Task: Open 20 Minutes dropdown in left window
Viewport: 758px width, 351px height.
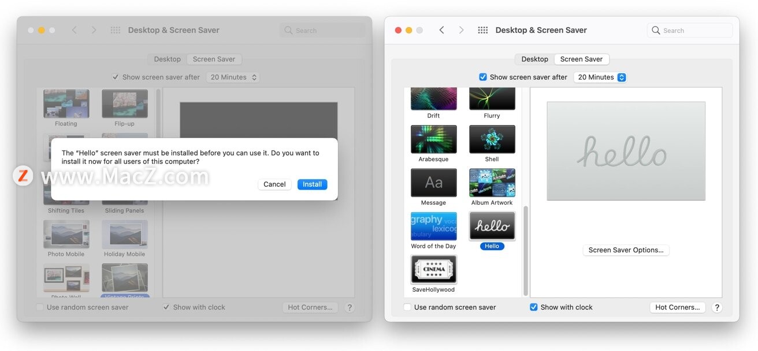Action: tap(233, 77)
